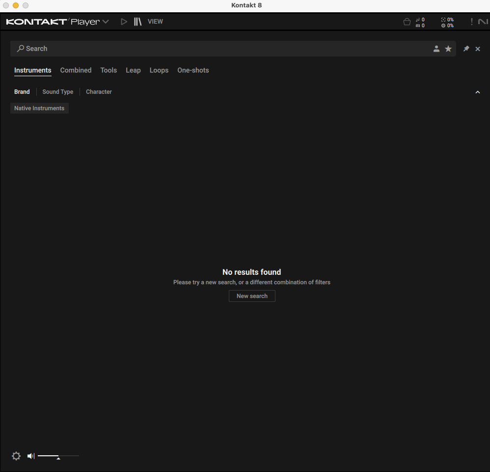
Task: Click the New search button
Action: [252, 296]
